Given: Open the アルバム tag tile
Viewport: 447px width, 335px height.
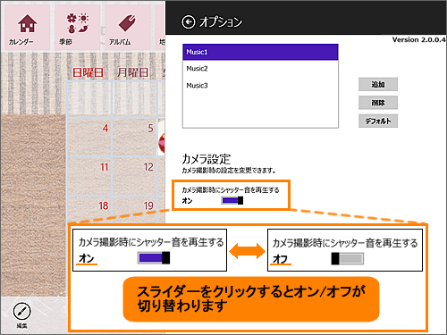Looking at the screenshot, I should click(x=128, y=28).
